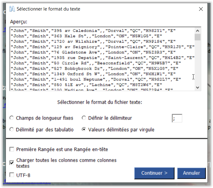The image size is (213, 188).
Task: Click the delimiter field containing a semicolon
Action: (177, 118)
